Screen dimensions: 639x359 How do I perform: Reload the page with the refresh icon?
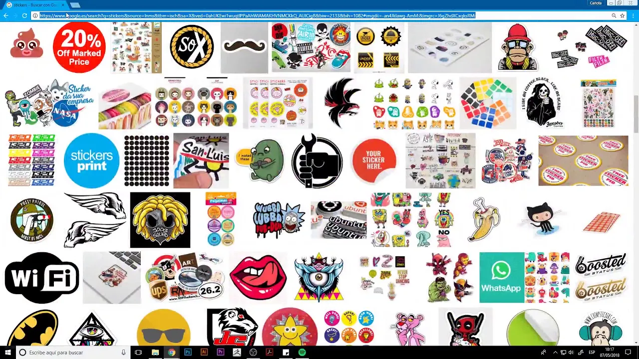point(24,15)
